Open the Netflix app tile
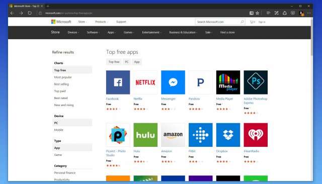 pos(145,82)
